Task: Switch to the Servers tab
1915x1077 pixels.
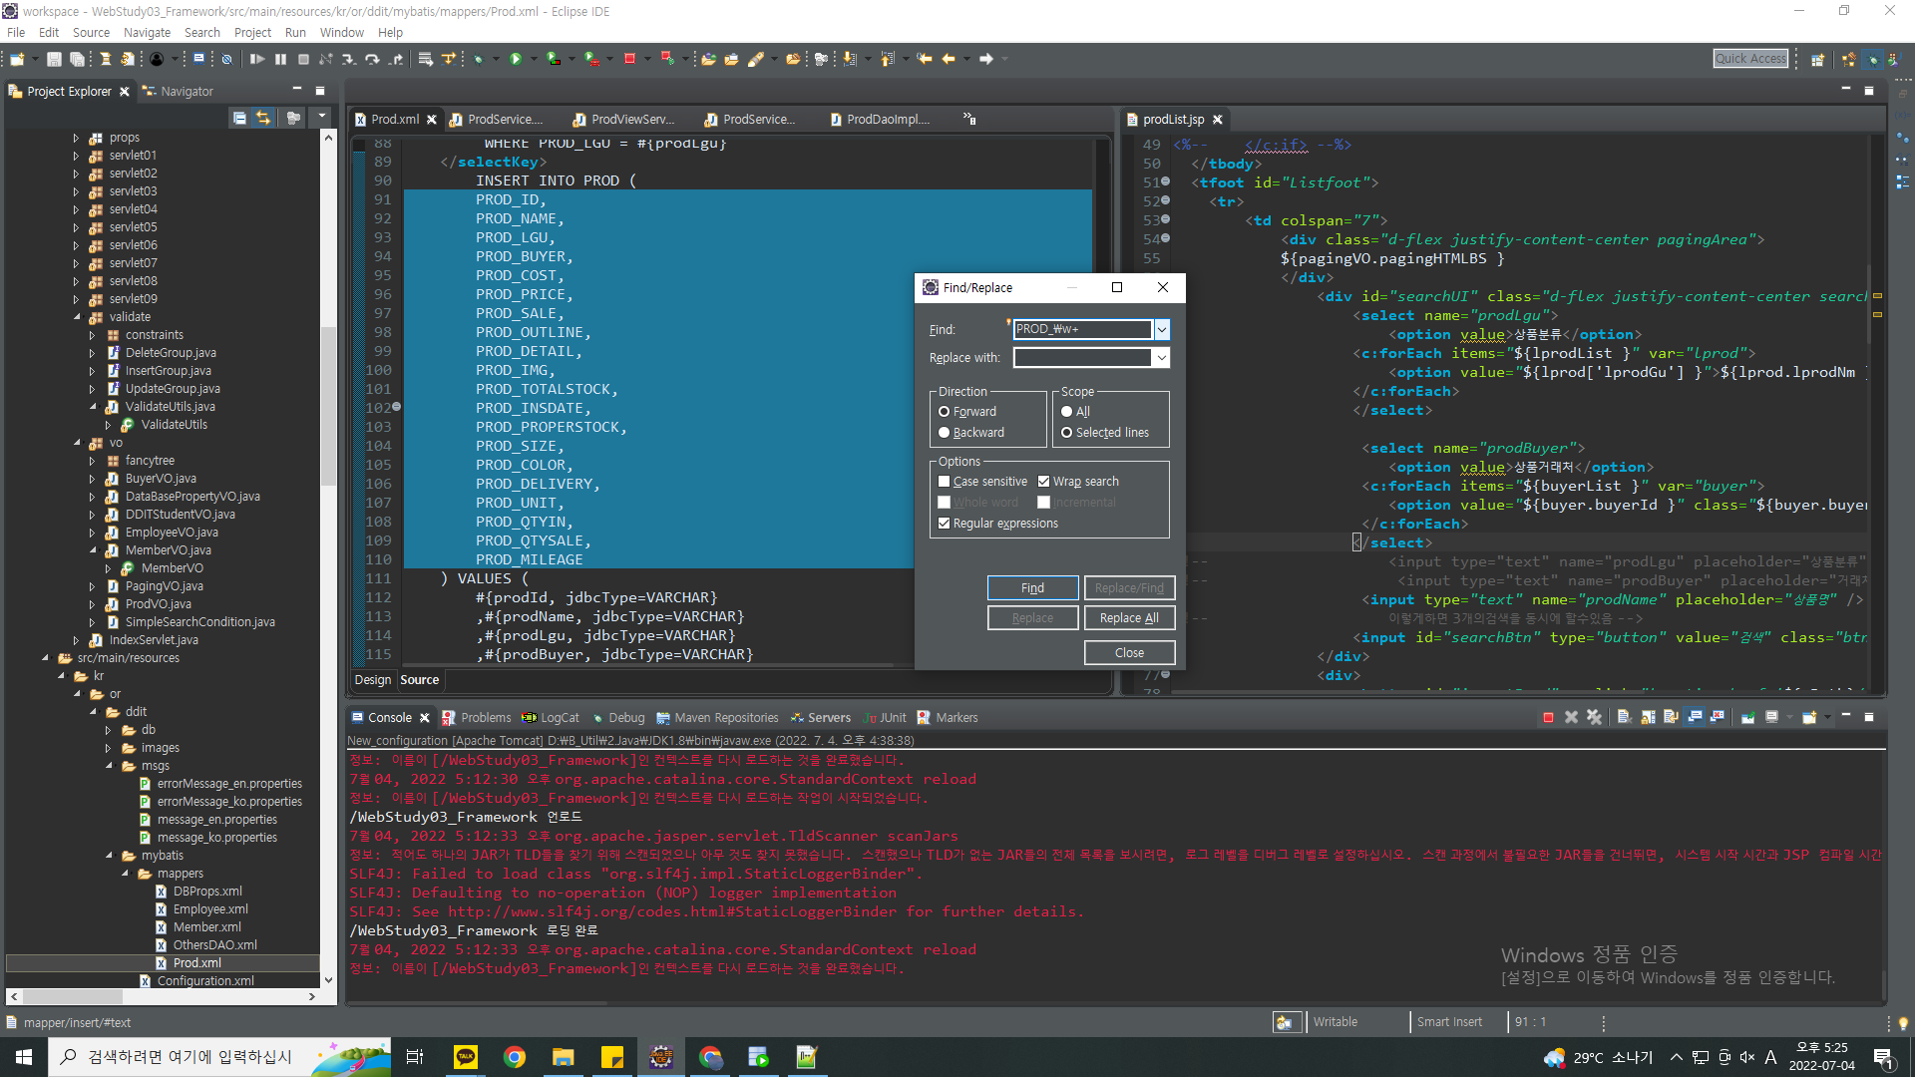Action: 821,718
